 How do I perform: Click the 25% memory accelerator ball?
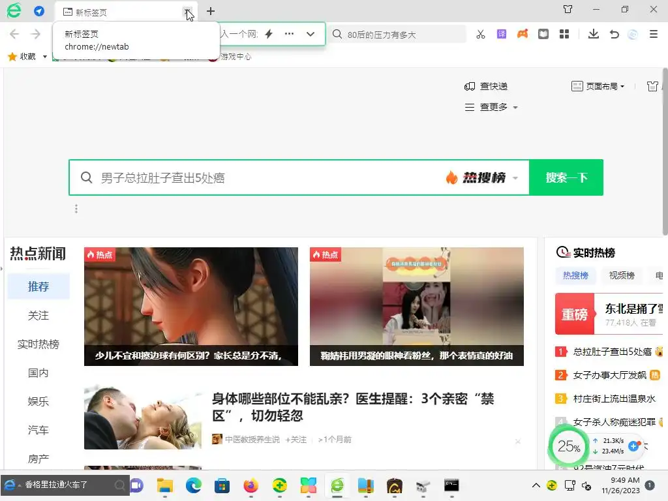[x=569, y=446]
